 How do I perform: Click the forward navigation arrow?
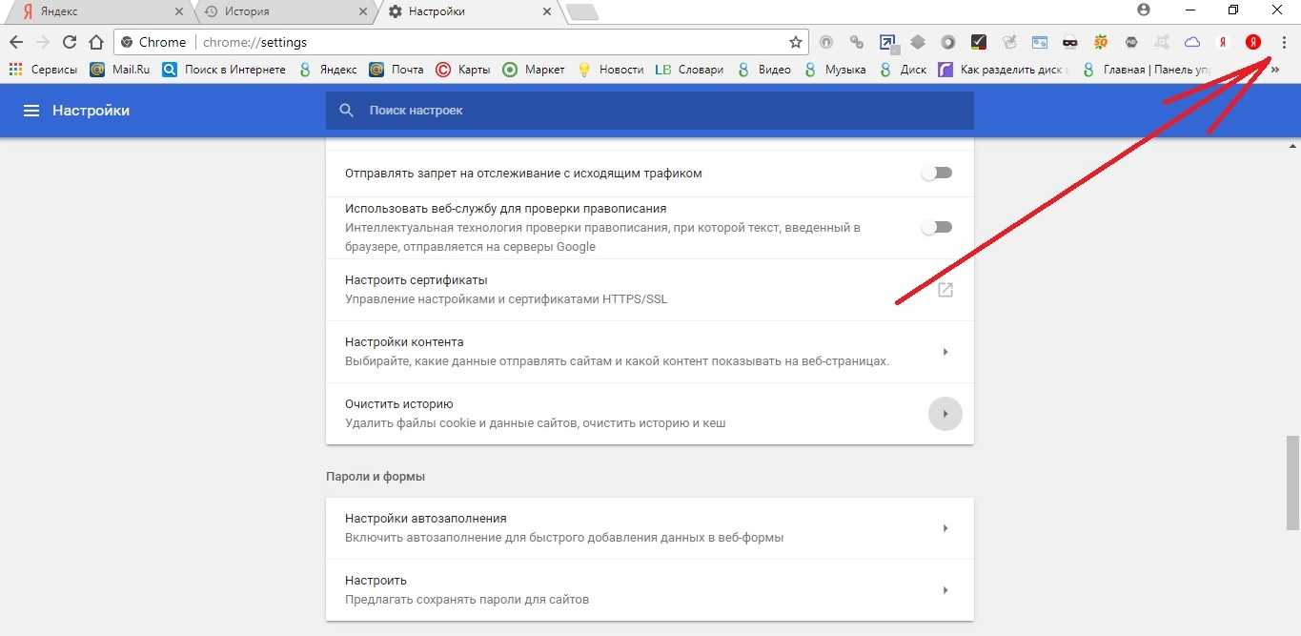[x=42, y=42]
